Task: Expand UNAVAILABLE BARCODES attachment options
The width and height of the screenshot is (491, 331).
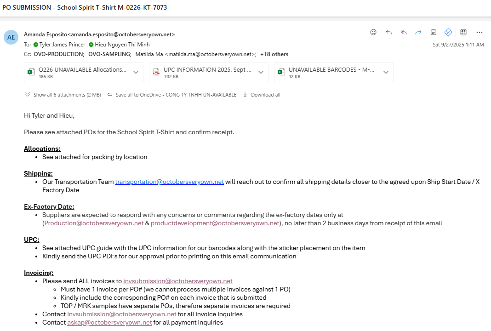Action: click(x=386, y=73)
